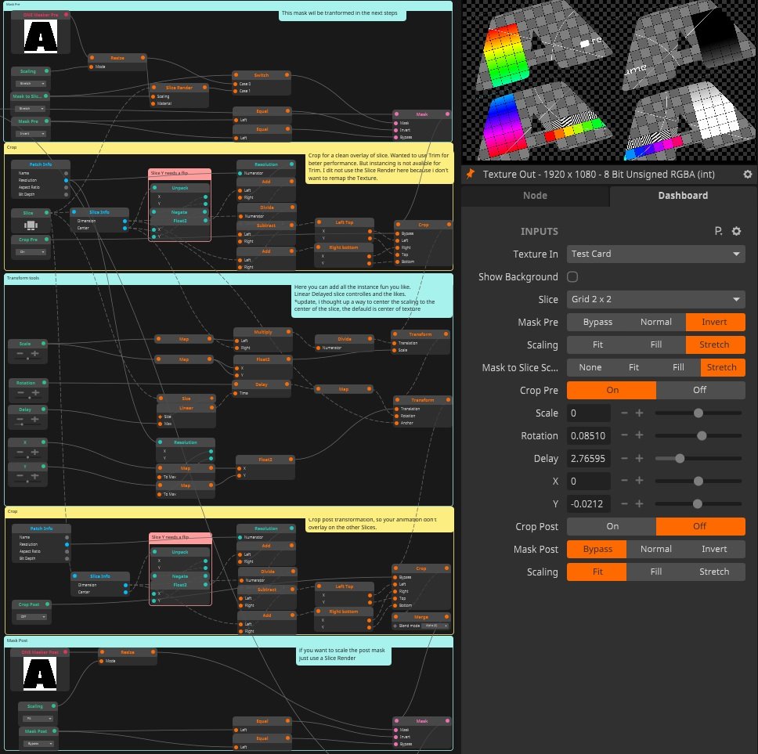Click the Y value input field
The height and width of the screenshot is (754, 758).
[588, 503]
